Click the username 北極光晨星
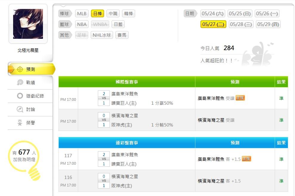295x196 pixels. pyautogui.click(x=28, y=50)
